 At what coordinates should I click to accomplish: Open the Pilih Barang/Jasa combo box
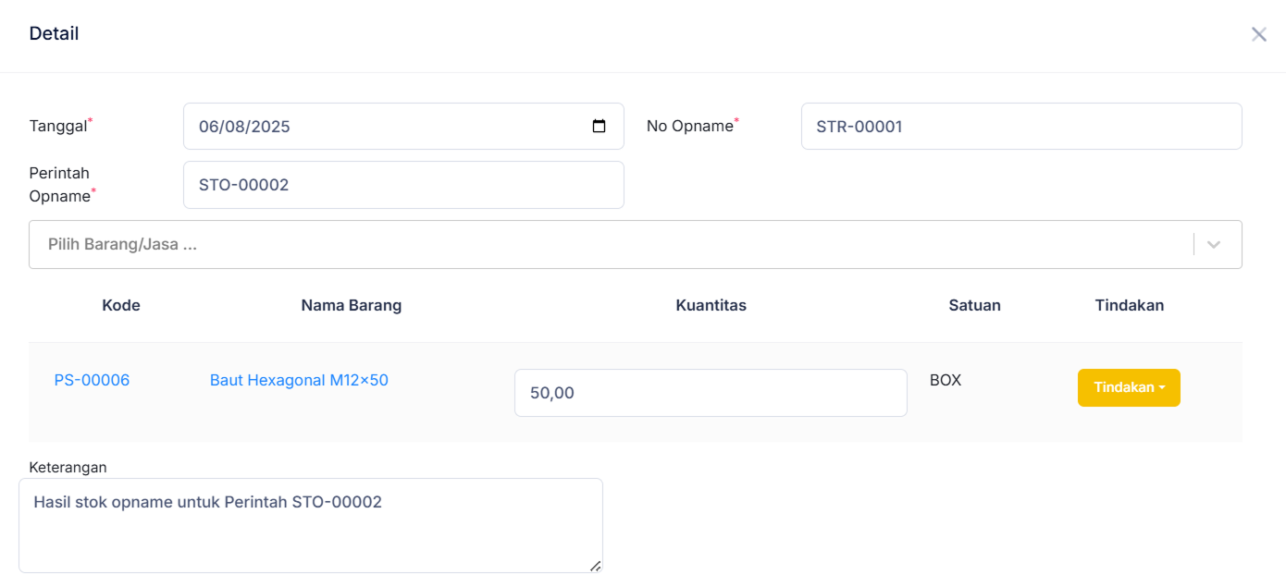[611, 245]
